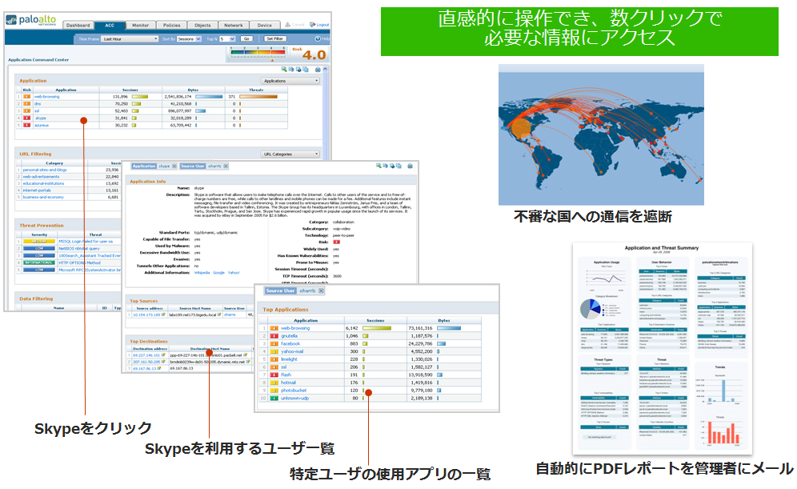Click the skype application link
The image size is (797, 489).
pos(41,118)
